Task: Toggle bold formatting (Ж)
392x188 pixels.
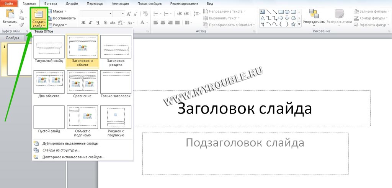Action: (83, 23)
